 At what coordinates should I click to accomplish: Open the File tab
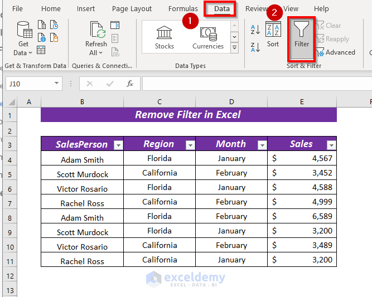[x=17, y=9]
